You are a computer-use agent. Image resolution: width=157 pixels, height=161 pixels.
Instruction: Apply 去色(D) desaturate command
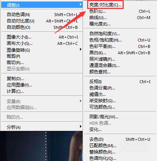pos(120,139)
